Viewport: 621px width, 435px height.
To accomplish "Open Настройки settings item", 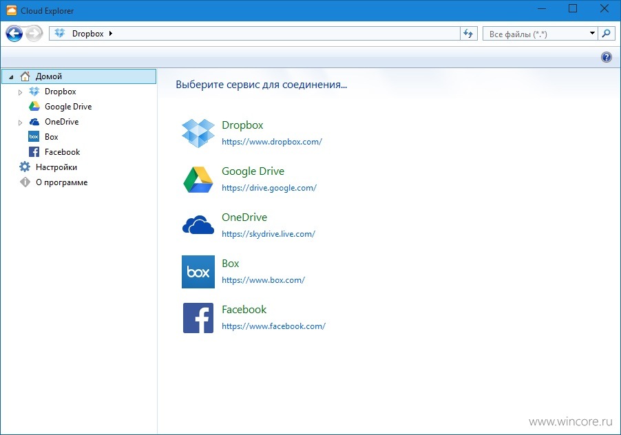I will pyautogui.click(x=56, y=167).
